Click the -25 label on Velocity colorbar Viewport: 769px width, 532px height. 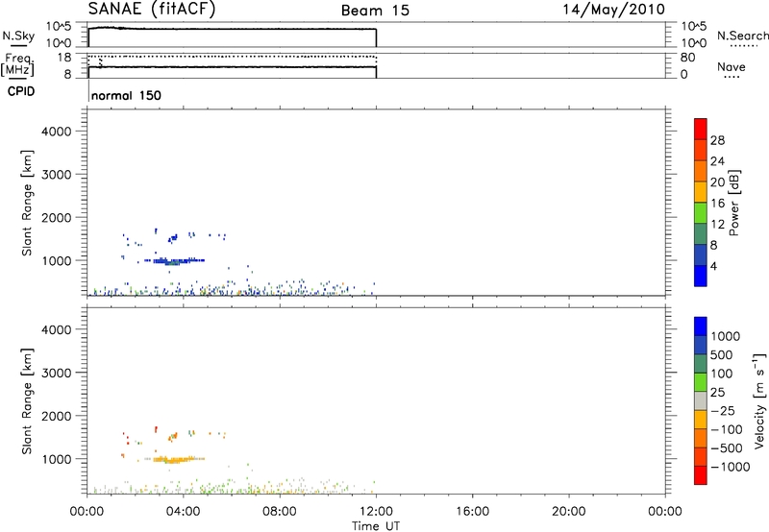(x=723, y=411)
